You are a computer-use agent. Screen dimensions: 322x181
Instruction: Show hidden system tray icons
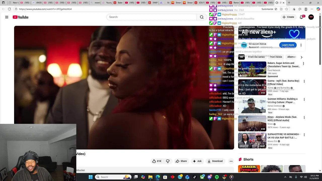[x=285, y=177]
